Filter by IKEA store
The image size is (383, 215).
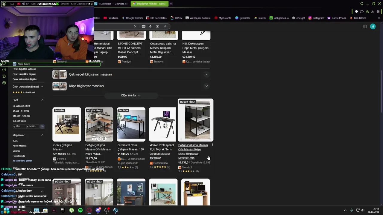point(15,141)
